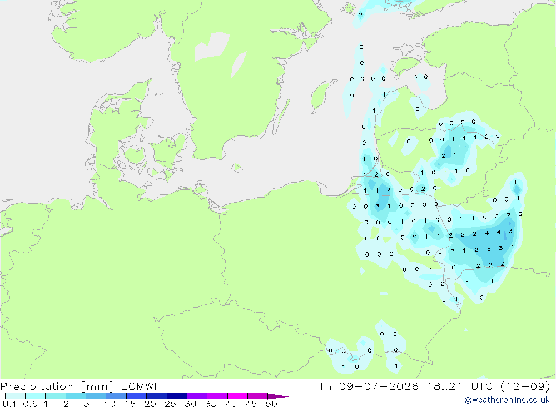Open the weatheronline.co.uk link
Screen dimensions: 556x407
[507, 400]
